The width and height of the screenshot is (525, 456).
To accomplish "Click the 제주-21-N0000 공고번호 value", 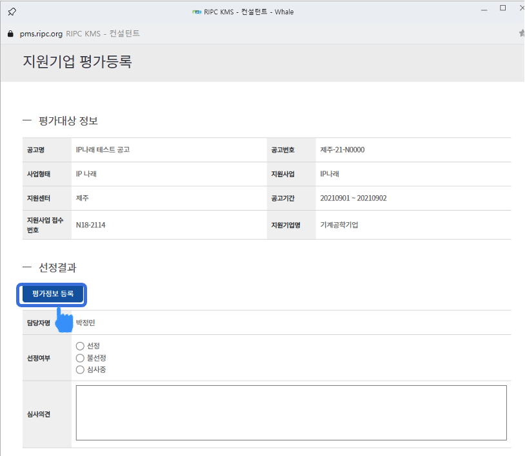I will tap(346, 150).
